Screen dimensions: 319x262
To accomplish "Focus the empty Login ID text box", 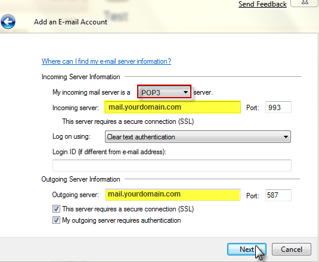I will click(x=172, y=166).
